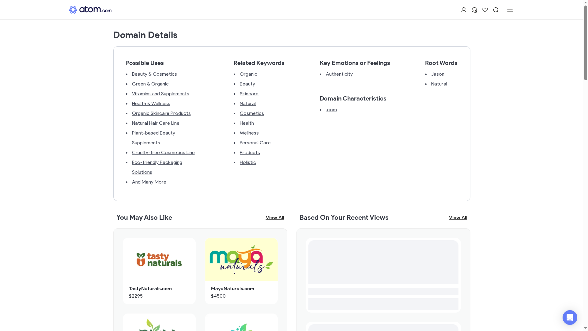Image resolution: width=588 pixels, height=331 pixels.
Task: Open Organic Skincare Products link
Action: (161, 113)
